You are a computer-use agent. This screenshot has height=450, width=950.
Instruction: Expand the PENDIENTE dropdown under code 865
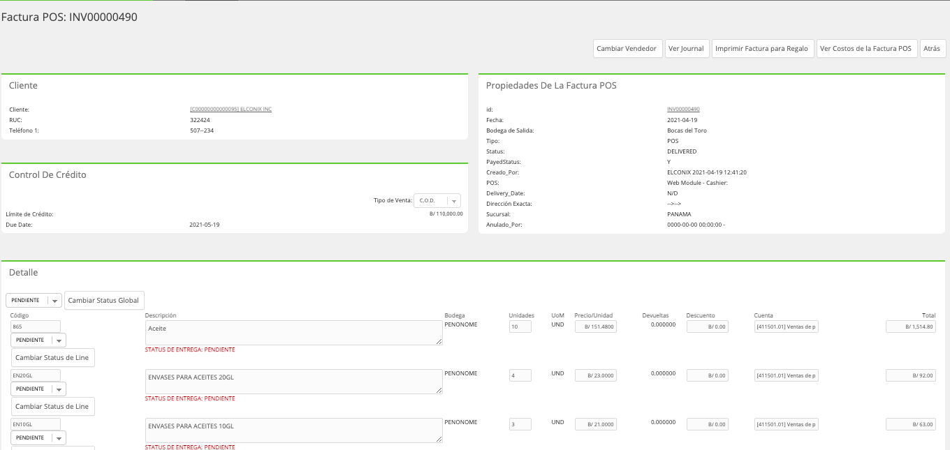[38, 340]
